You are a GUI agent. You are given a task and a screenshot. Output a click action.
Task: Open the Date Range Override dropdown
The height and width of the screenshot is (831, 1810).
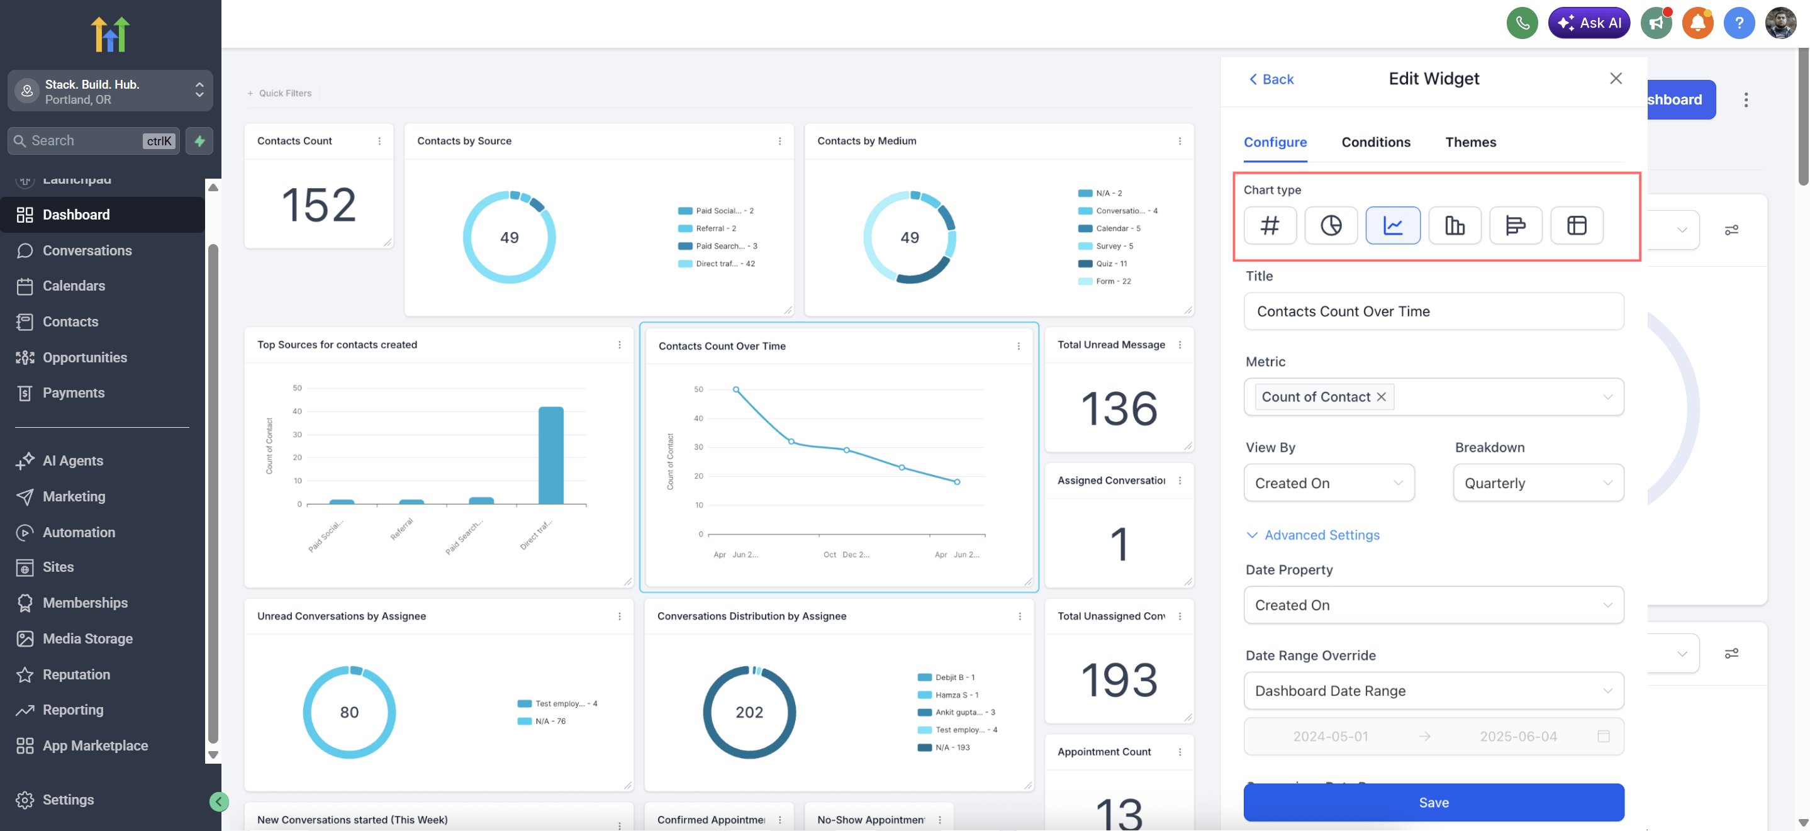tap(1433, 691)
